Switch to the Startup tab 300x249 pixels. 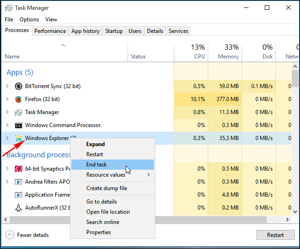tap(114, 31)
